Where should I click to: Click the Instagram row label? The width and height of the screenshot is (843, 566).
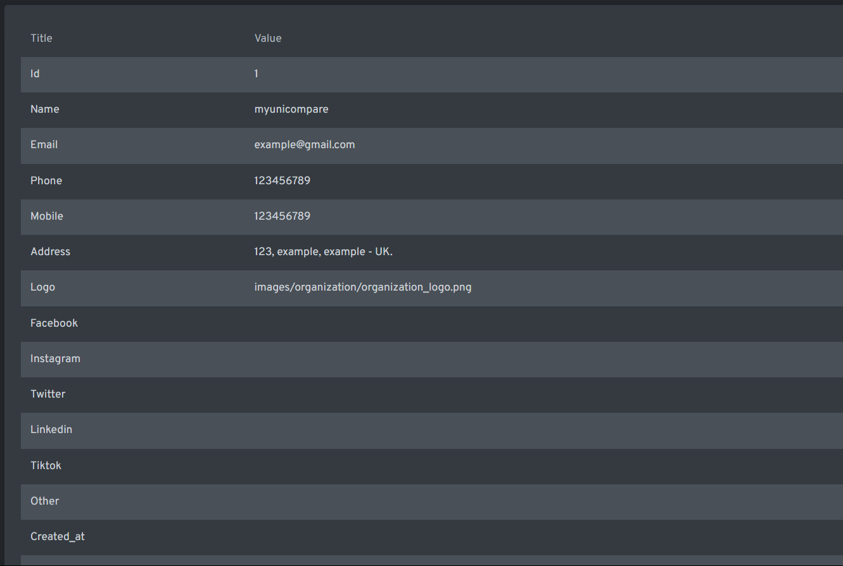pyautogui.click(x=55, y=359)
